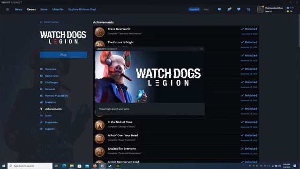Select A Roof Over Your Head title
The width and height of the screenshot is (300, 169).
(x=123, y=135)
